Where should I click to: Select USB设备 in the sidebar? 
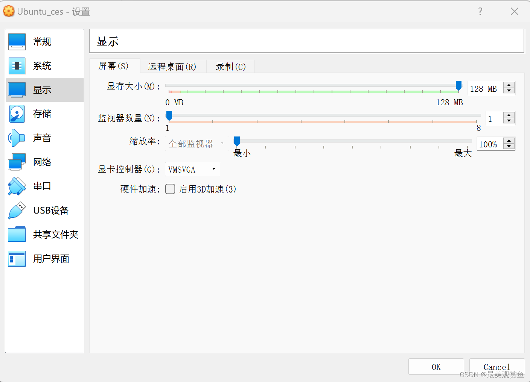pyautogui.click(x=45, y=210)
